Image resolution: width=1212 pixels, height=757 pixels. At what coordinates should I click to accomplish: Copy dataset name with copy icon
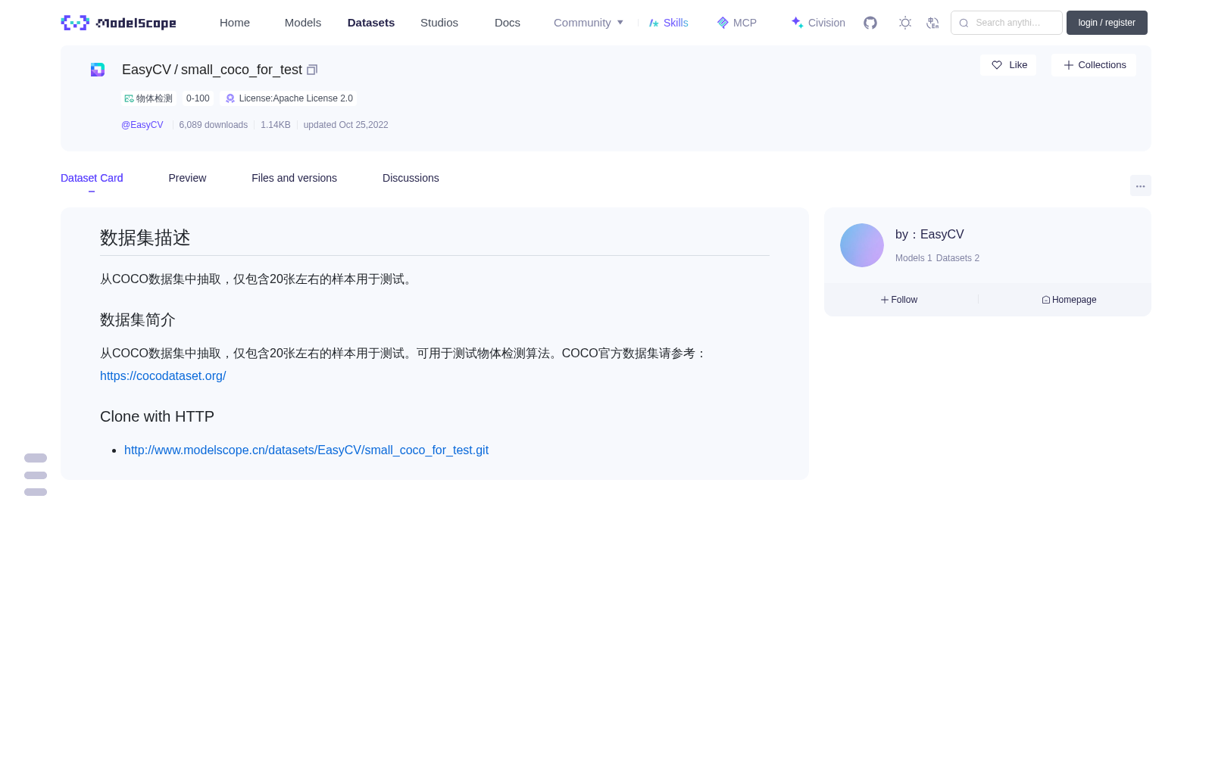tap(312, 70)
